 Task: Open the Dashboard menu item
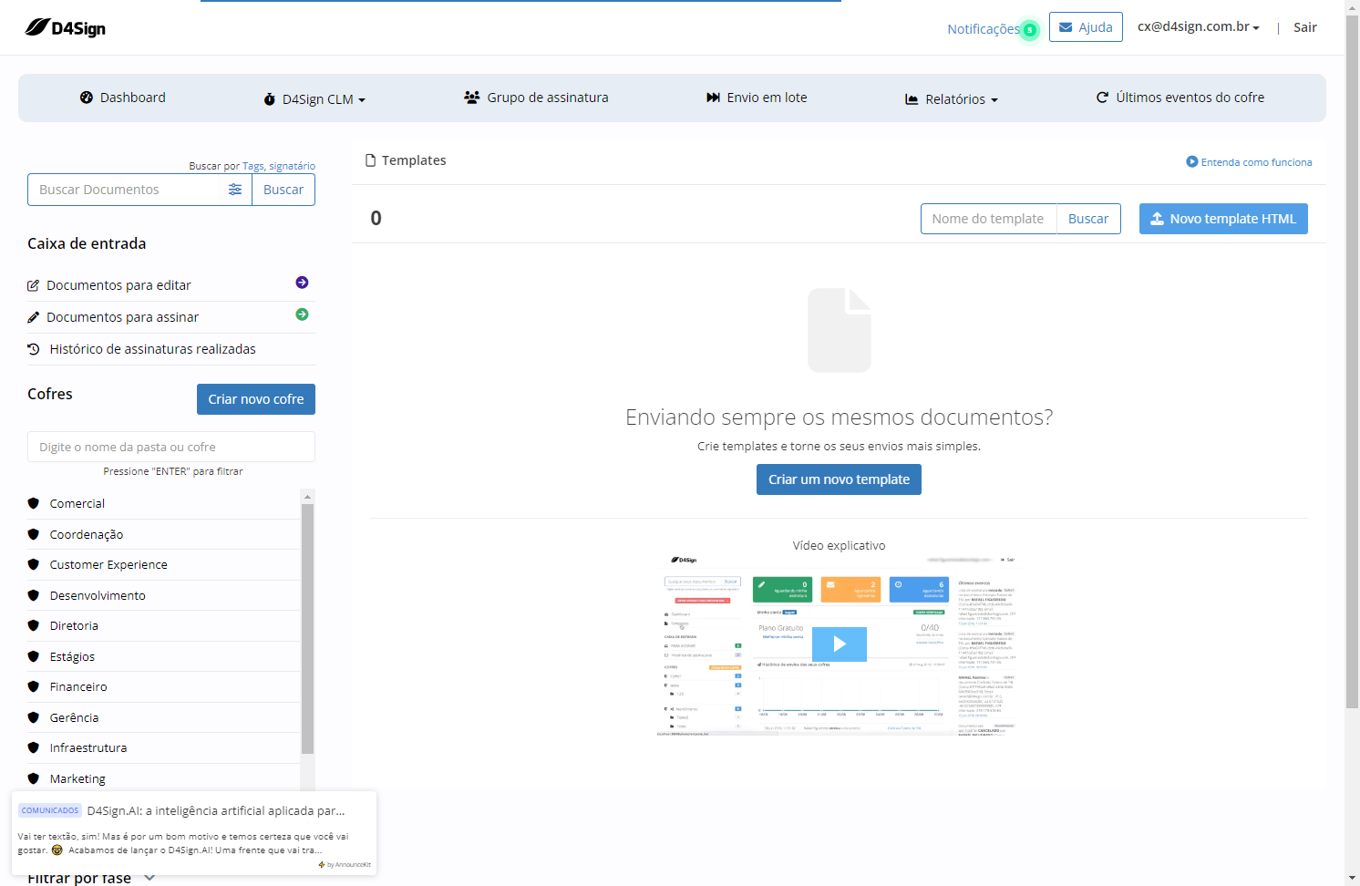(123, 98)
